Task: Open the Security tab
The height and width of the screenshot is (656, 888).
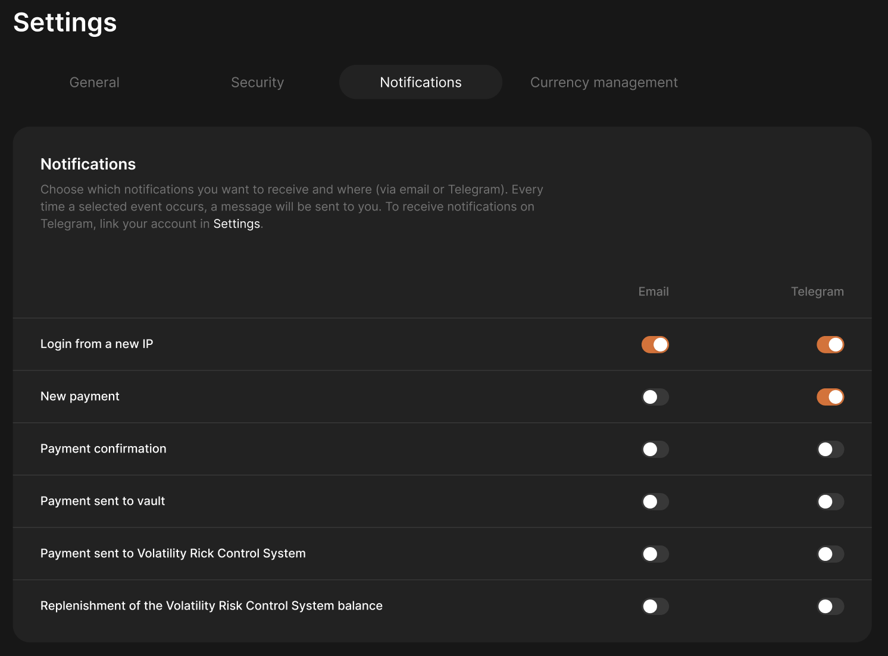Action: (257, 83)
